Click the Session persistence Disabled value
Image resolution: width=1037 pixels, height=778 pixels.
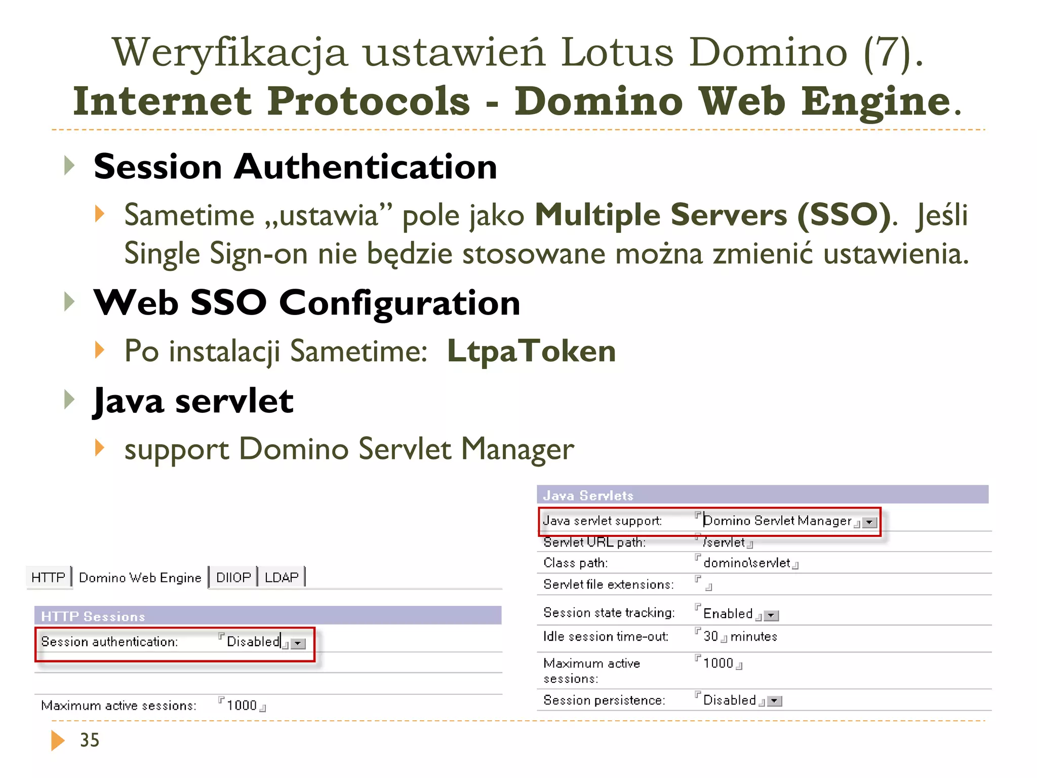point(730,700)
